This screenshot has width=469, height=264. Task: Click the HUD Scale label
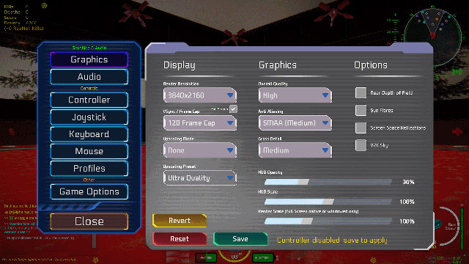[x=268, y=192]
